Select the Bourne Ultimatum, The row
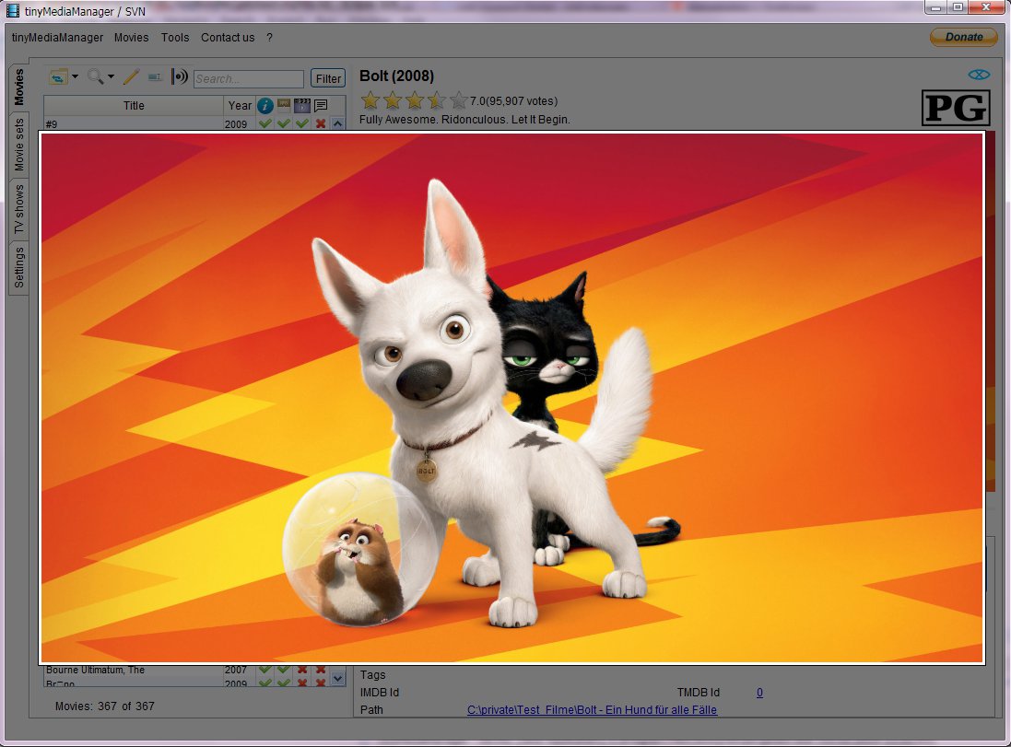The height and width of the screenshot is (747, 1011). coord(188,671)
